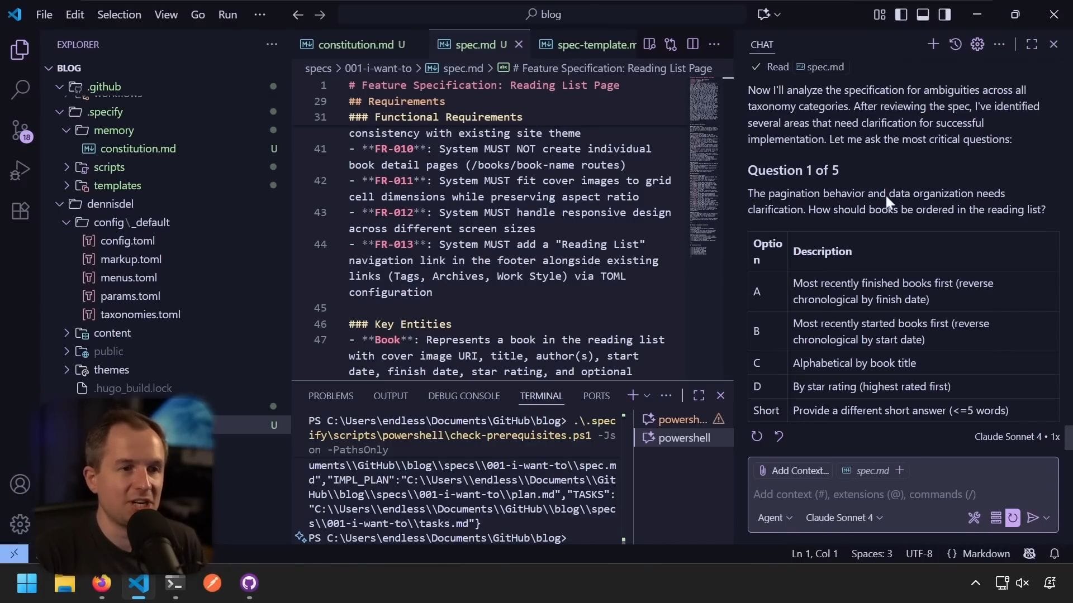Open the Search view in activity bar
The width and height of the screenshot is (1073, 603).
click(20, 89)
